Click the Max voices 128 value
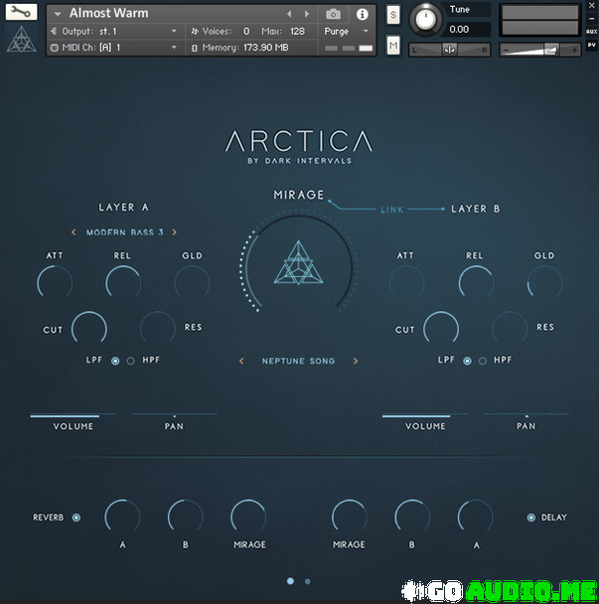The width and height of the screenshot is (599, 604). [297, 31]
